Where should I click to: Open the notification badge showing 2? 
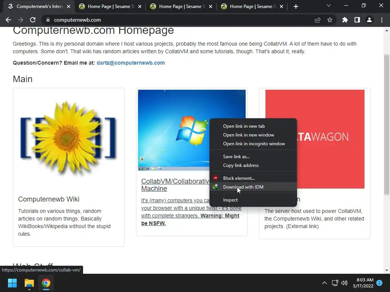[x=379, y=283]
